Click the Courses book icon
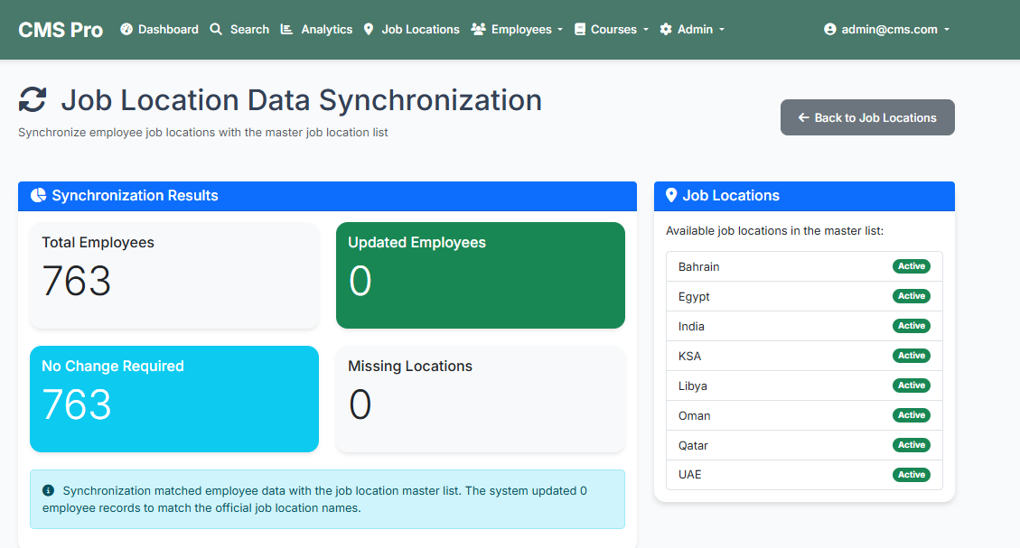 (580, 29)
